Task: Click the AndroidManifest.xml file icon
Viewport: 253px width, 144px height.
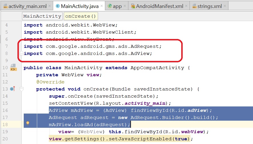Action: (x=133, y=6)
